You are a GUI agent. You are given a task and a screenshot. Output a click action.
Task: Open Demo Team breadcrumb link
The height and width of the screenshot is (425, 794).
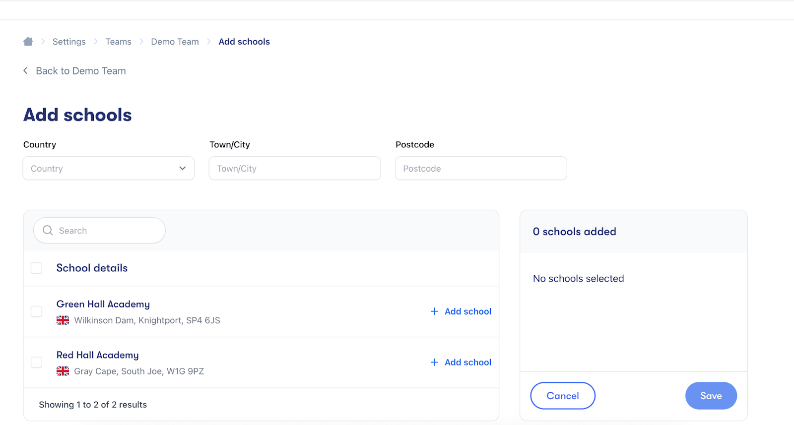pos(175,42)
